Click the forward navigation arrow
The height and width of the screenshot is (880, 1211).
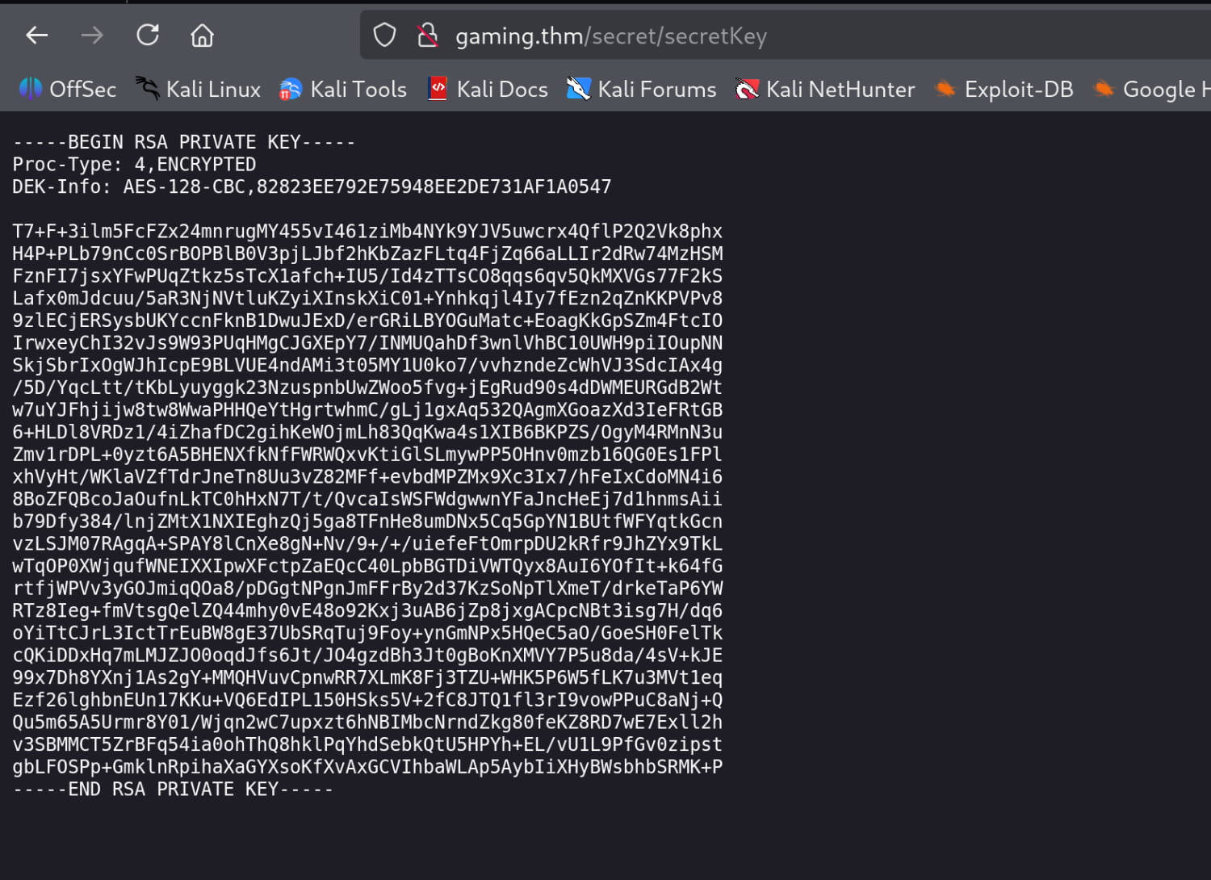[x=92, y=36]
